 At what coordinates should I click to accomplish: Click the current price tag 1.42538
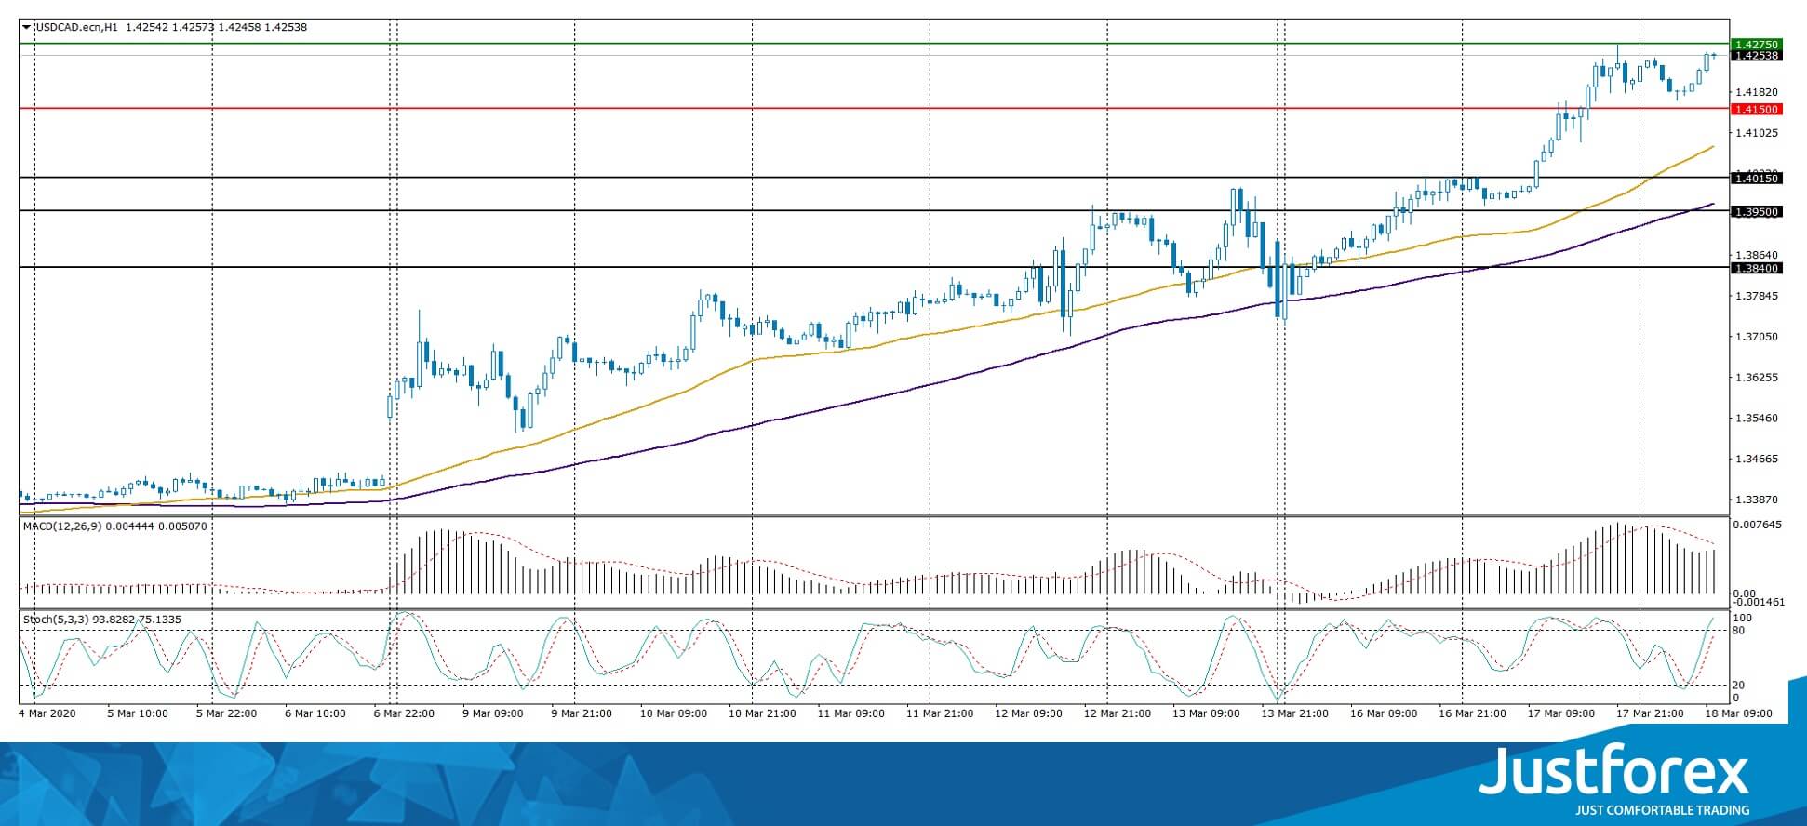pyautogui.click(x=1756, y=56)
